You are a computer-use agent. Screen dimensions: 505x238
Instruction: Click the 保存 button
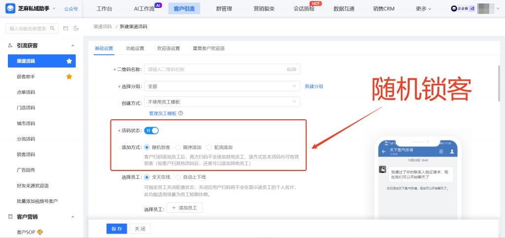(116, 229)
